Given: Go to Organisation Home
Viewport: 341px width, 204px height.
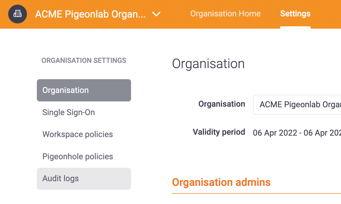Looking at the screenshot, I should point(225,13).
